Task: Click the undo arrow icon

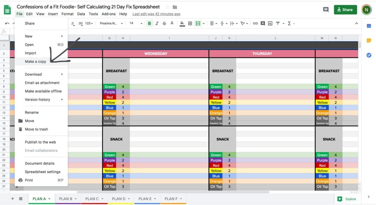Action: point(7,23)
